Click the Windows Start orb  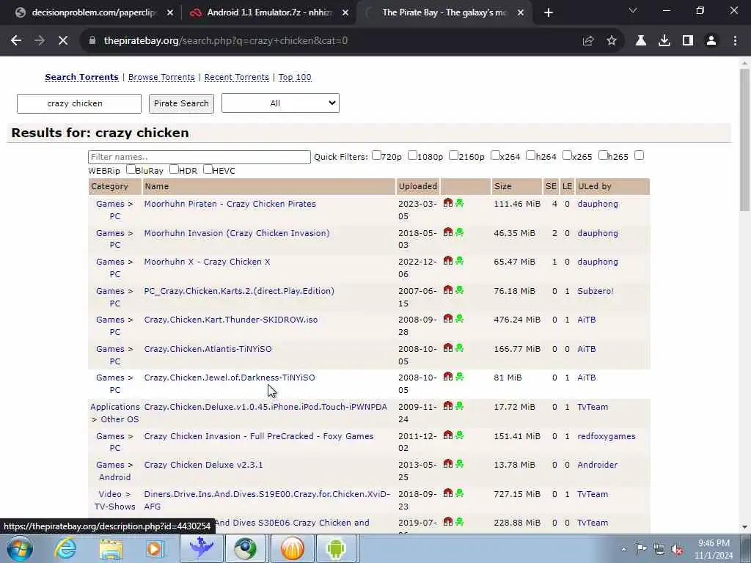click(x=20, y=548)
